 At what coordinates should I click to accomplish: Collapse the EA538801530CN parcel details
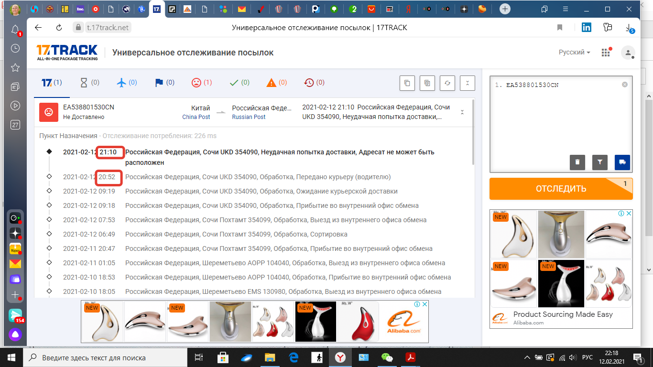tap(462, 112)
